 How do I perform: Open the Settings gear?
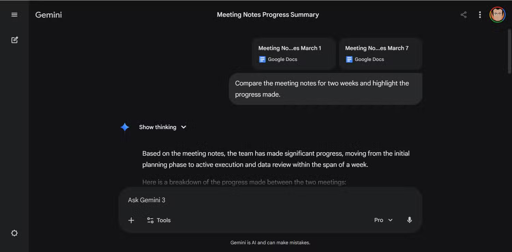coord(14,233)
